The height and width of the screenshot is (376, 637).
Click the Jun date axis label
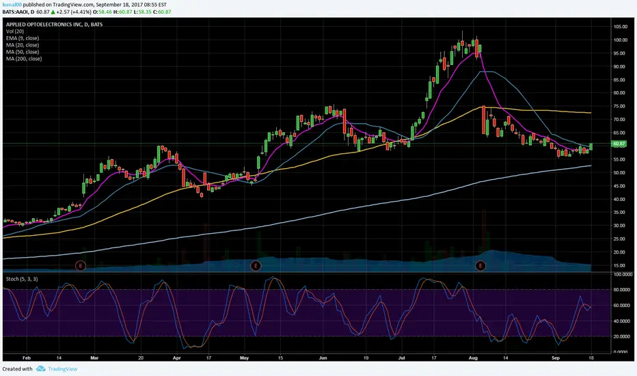point(323,358)
